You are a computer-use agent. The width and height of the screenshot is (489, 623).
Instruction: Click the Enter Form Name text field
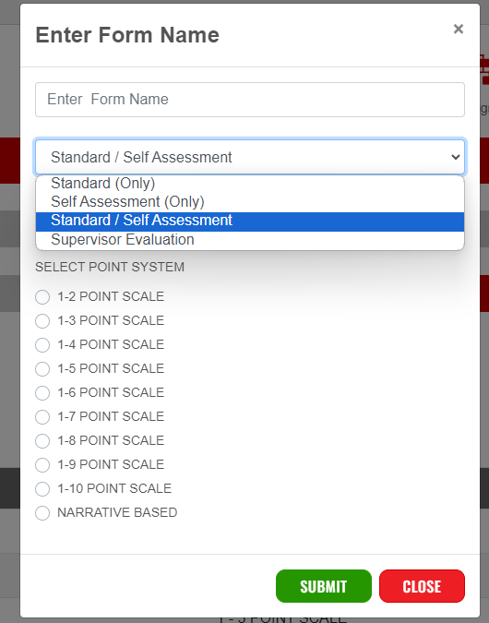tap(250, 100)
